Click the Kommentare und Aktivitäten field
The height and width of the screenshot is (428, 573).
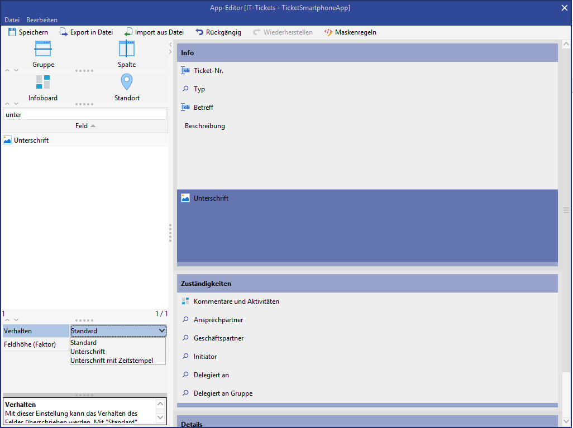(236, 301)
